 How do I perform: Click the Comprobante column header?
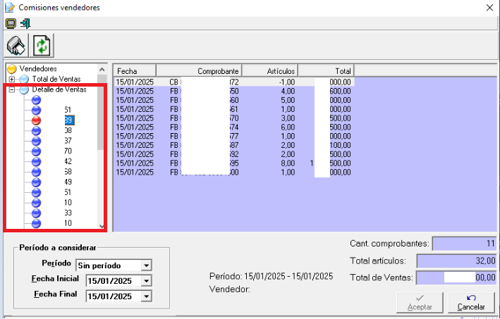click(198, 71)
